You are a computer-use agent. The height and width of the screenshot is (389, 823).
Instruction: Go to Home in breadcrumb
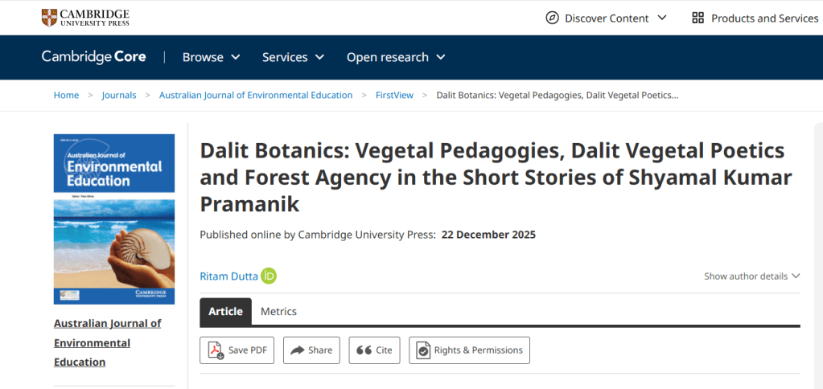point(66,95)
